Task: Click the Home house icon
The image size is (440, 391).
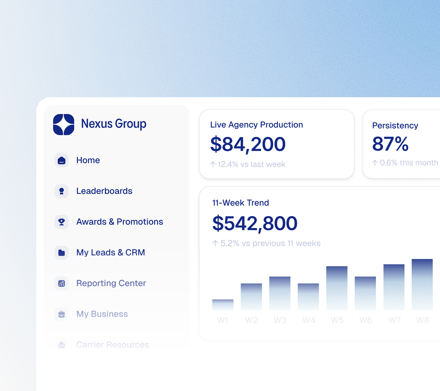Action: click(x=62, y=161)
